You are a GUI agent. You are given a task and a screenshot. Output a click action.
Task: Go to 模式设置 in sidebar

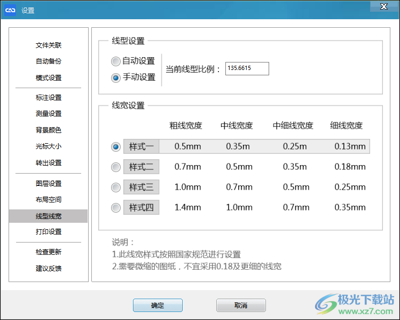49,77
